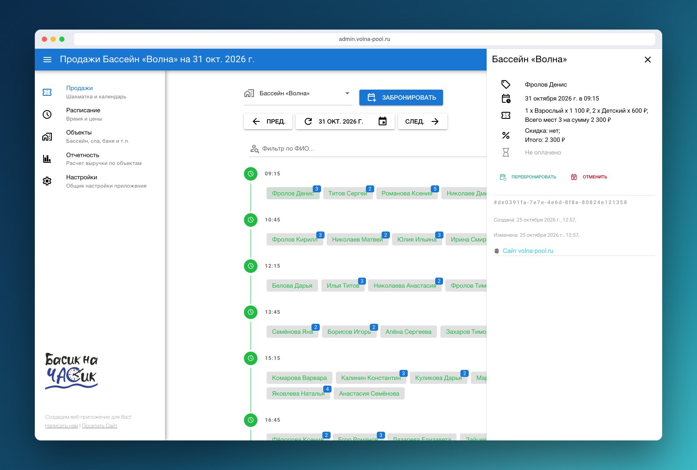Click the Посетить Сайт link

(x=100, y=426)
